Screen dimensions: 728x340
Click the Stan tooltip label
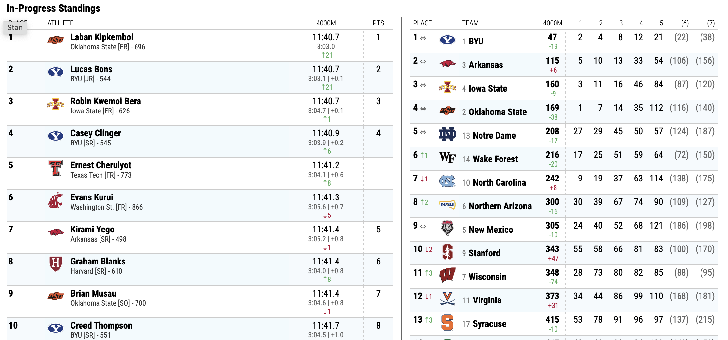tap(15, 28)
